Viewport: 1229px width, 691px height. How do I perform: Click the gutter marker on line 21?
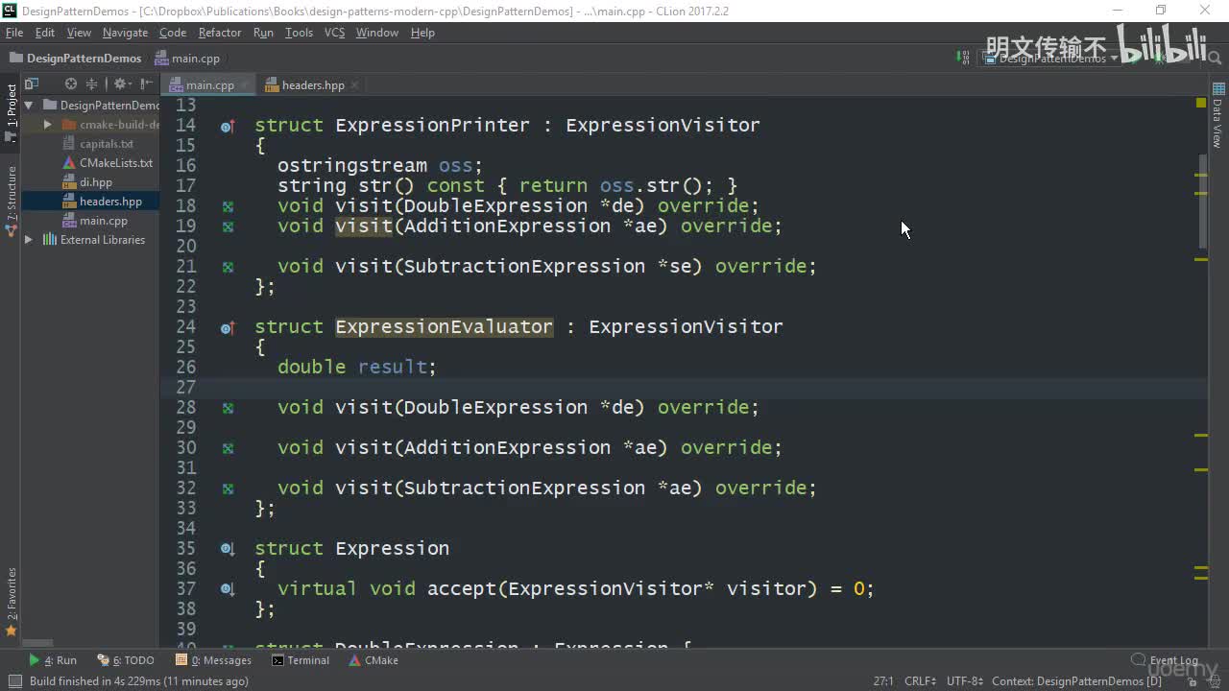tap(228, 267)
